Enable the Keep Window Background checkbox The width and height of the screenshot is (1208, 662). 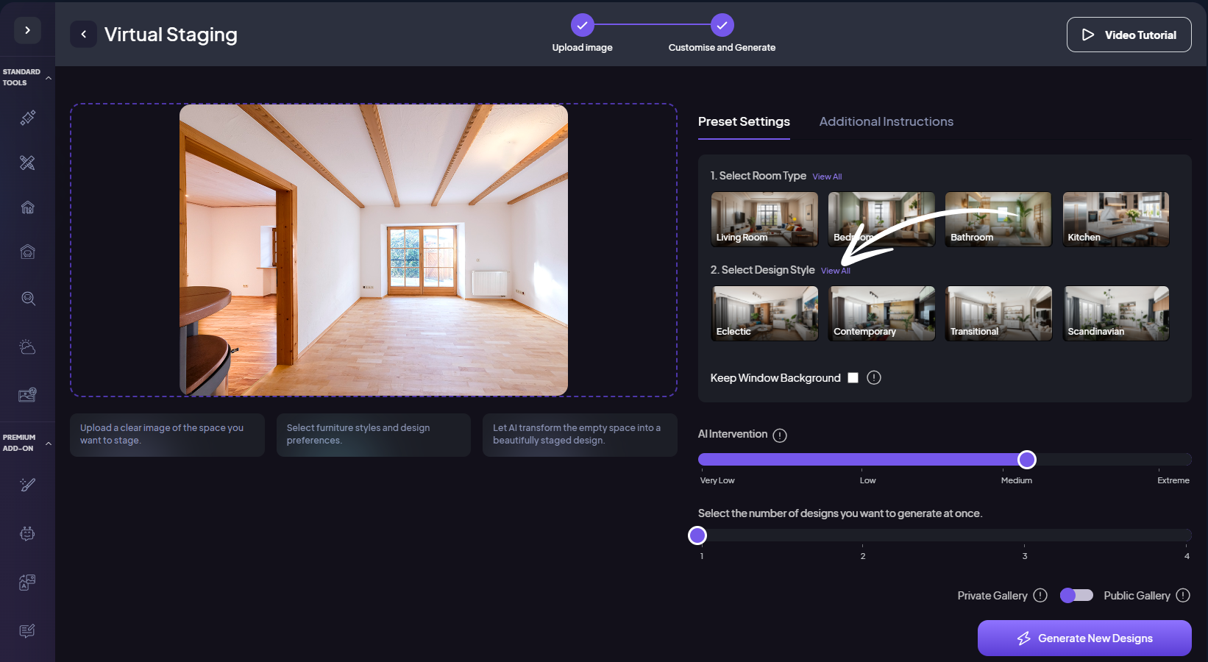(x=853, y=378)
